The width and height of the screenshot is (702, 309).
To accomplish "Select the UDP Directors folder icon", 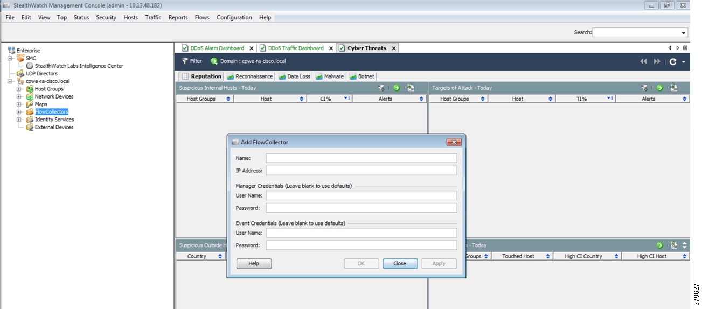I will point(20,74).
